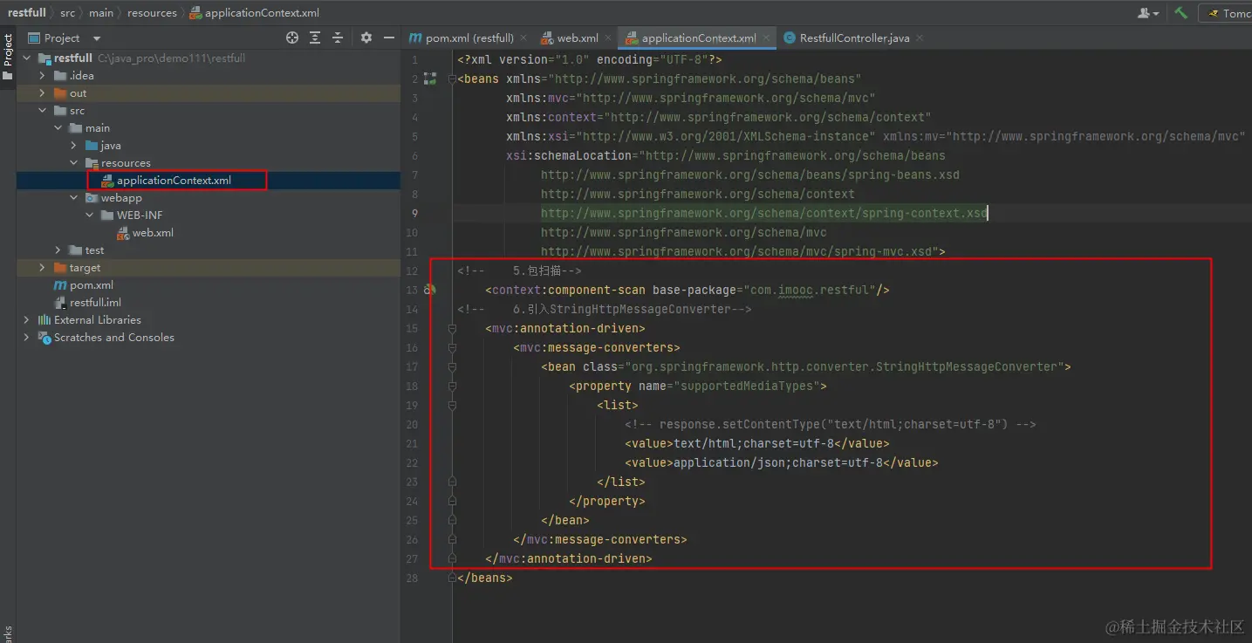The height and width of the screenshot is (643, 1252).
Task: Hide the Project panel with minus icon
Action: click(x=389, y=38)
